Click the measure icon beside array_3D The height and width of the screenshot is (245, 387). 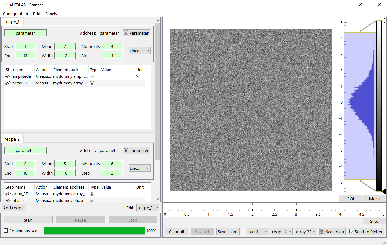(x=8, y=194)
